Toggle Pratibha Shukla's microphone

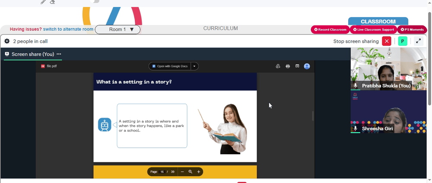[356, 86]
